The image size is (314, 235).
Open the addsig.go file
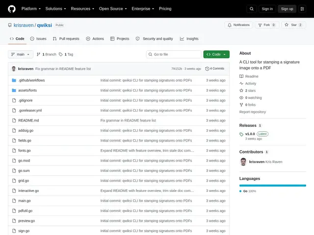pyautogui.click(x=26, y=131)
